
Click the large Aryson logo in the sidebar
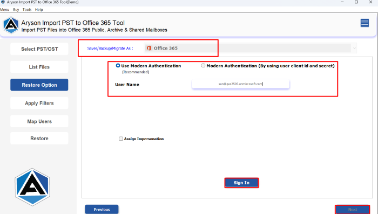point(32,187)
